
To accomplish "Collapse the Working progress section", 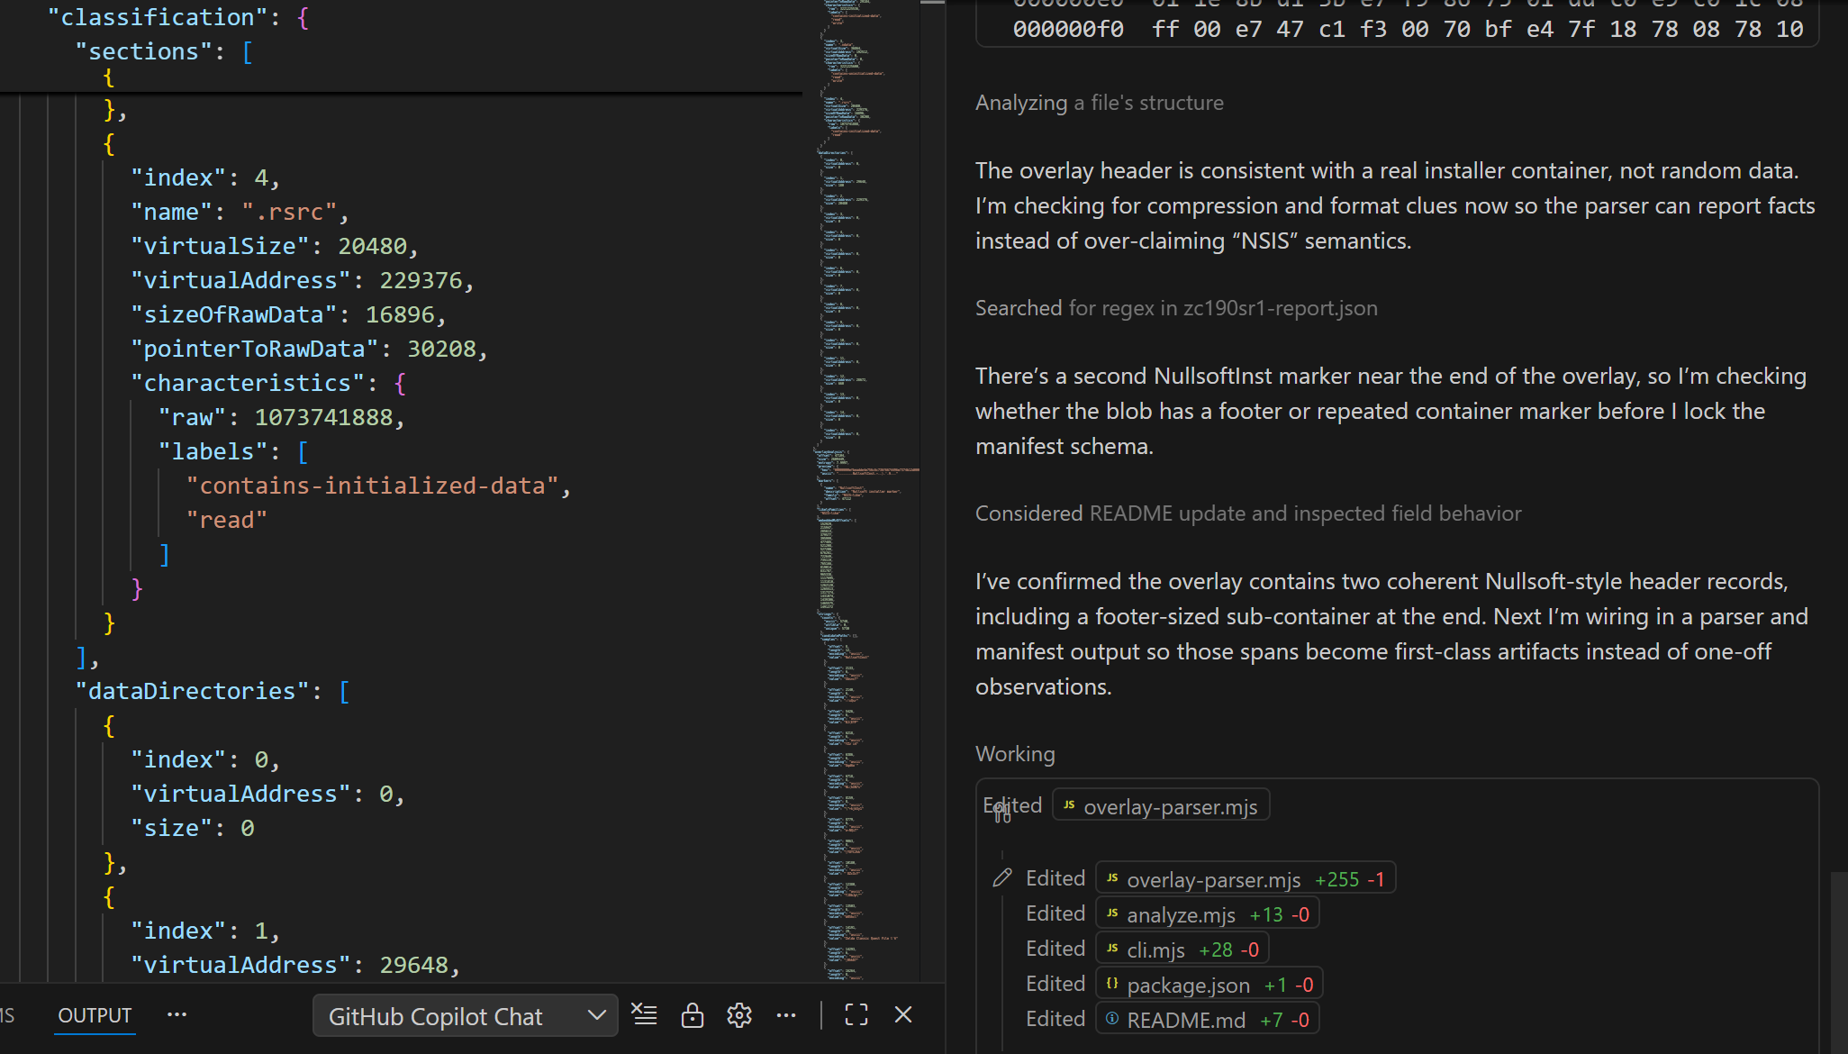I will click(1015, 754).
